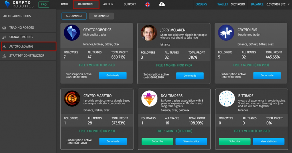The image size is (292, 153).
Task: Click Cryptoleks subscription until 29.02.2020 text
Action: [233, 76]
